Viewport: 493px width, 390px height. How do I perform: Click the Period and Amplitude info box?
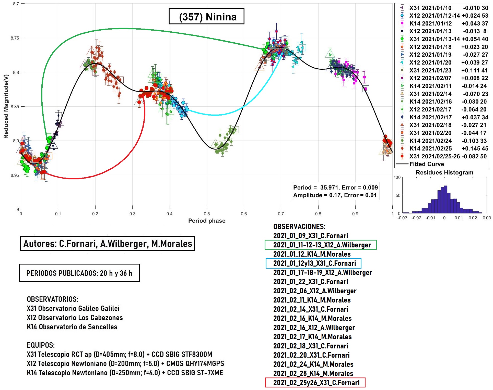pyautogui.click(x=335, y=191)
